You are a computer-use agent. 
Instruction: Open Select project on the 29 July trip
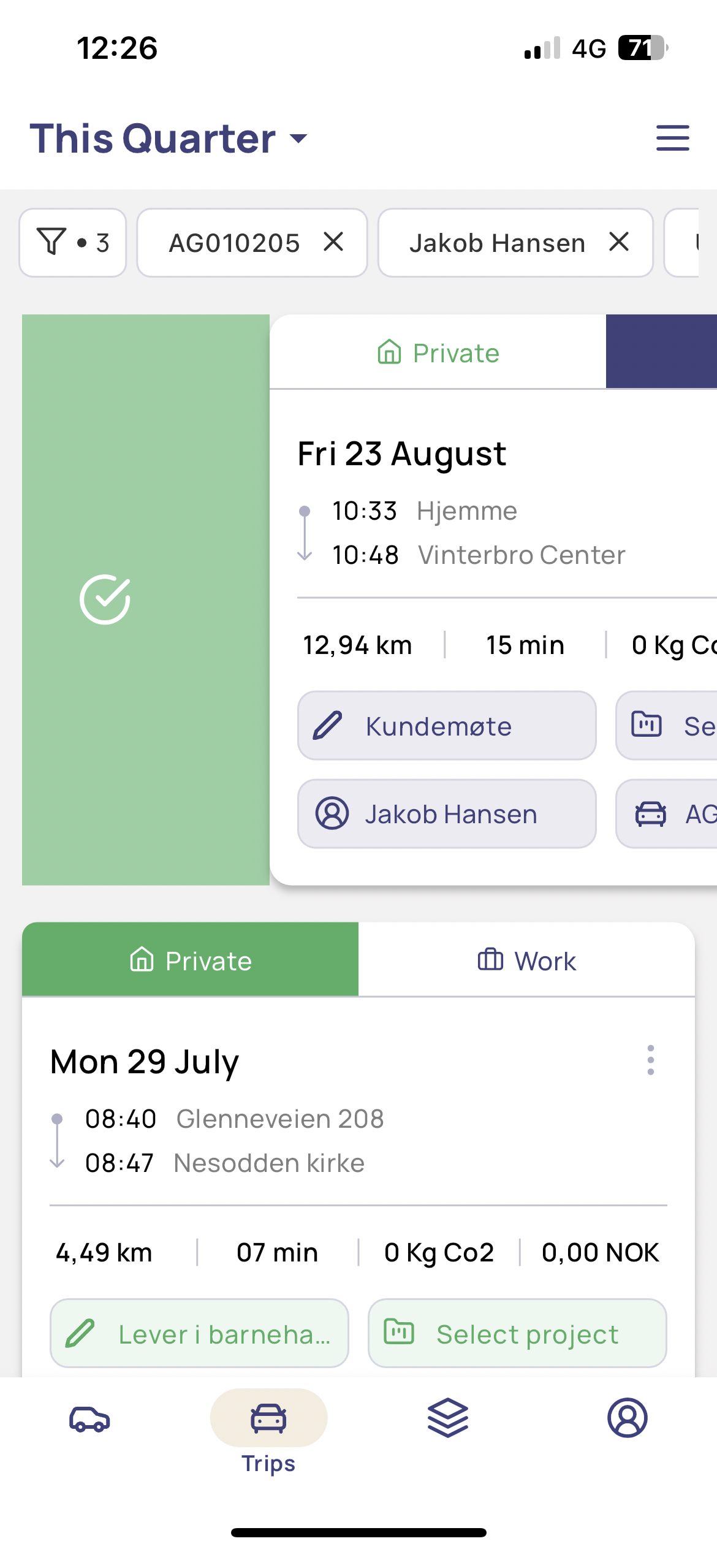(x=517, y=1333)
